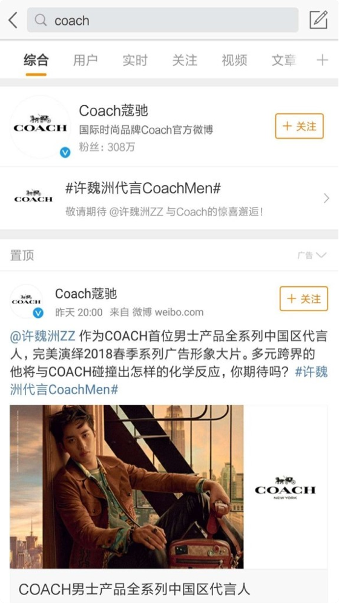Open the #许魏洲代言CoachMen# topic title
339x603 pixels.
(x=143, y=188)
